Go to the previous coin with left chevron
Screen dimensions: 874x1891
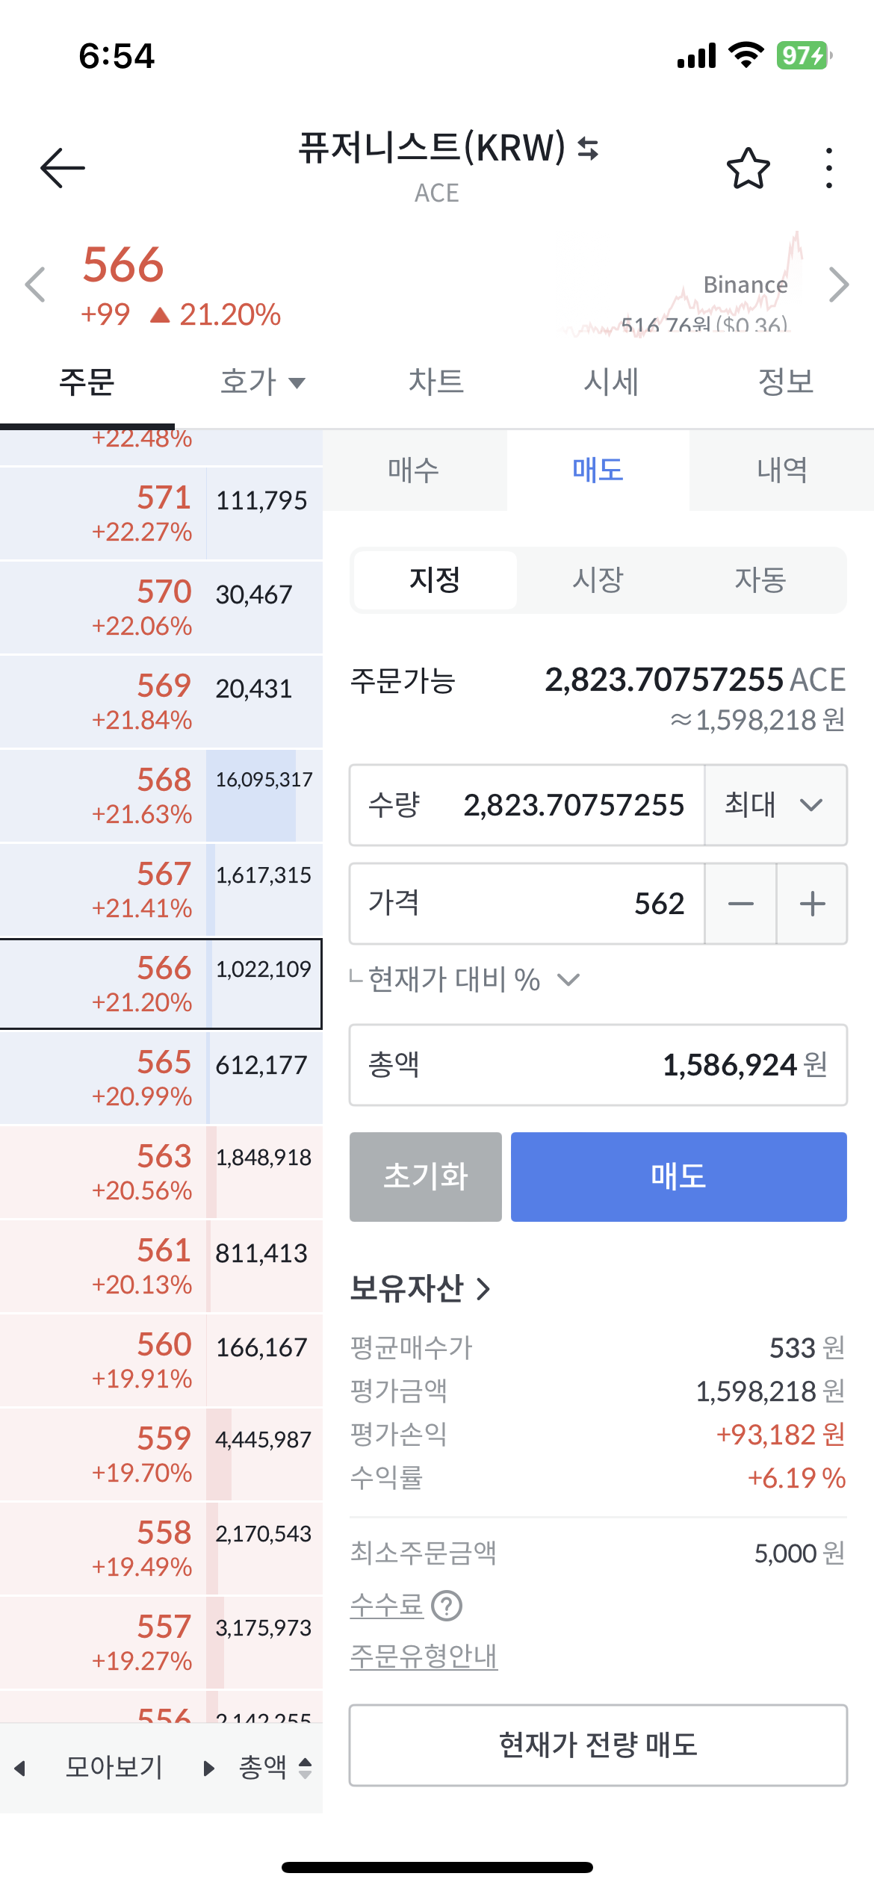(x=35, y=285)
